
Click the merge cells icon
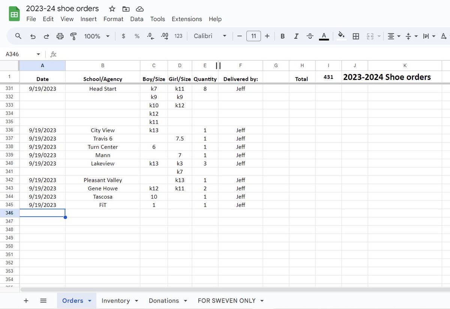click(x=370, y=36)
